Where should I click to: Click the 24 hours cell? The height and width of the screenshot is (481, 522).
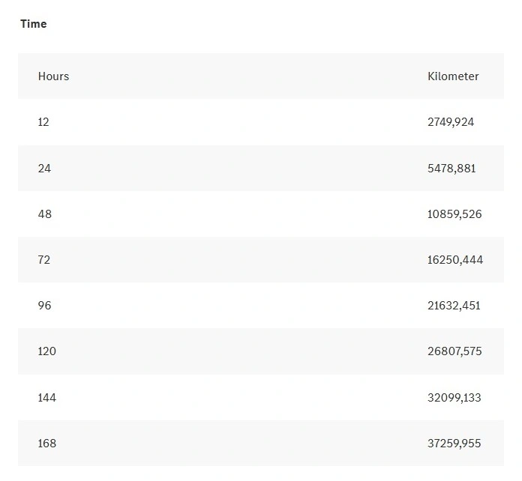pos(44,169)
